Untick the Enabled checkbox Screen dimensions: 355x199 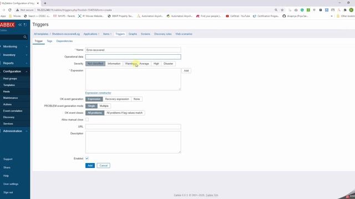tap(87, 159)
